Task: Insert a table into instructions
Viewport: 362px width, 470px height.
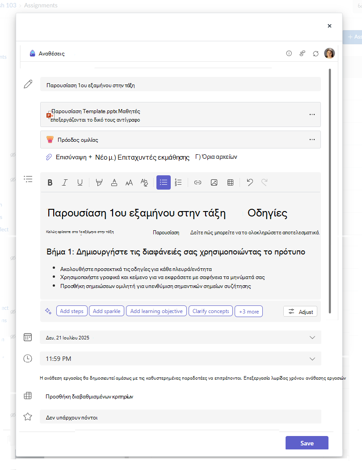Action: pyautogui.click(x=231, y=182)
